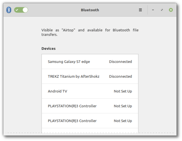Click Not Set Up beside Android TV
Screen dimensions: 182x141
coord(123,91)
